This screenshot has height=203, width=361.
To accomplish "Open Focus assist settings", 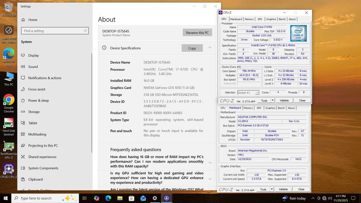I will (x=55, y=89).
